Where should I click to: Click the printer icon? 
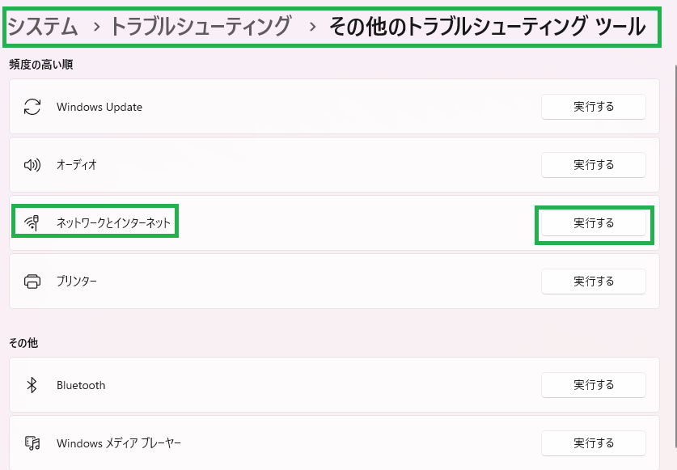coord(32,282)
